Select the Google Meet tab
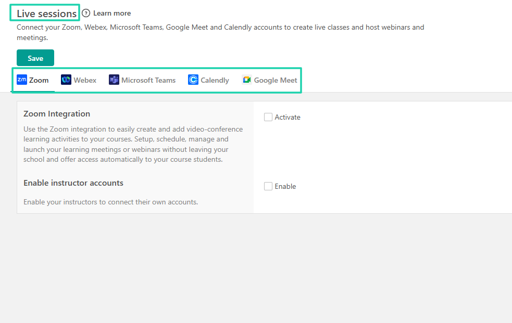 [269, 80]
